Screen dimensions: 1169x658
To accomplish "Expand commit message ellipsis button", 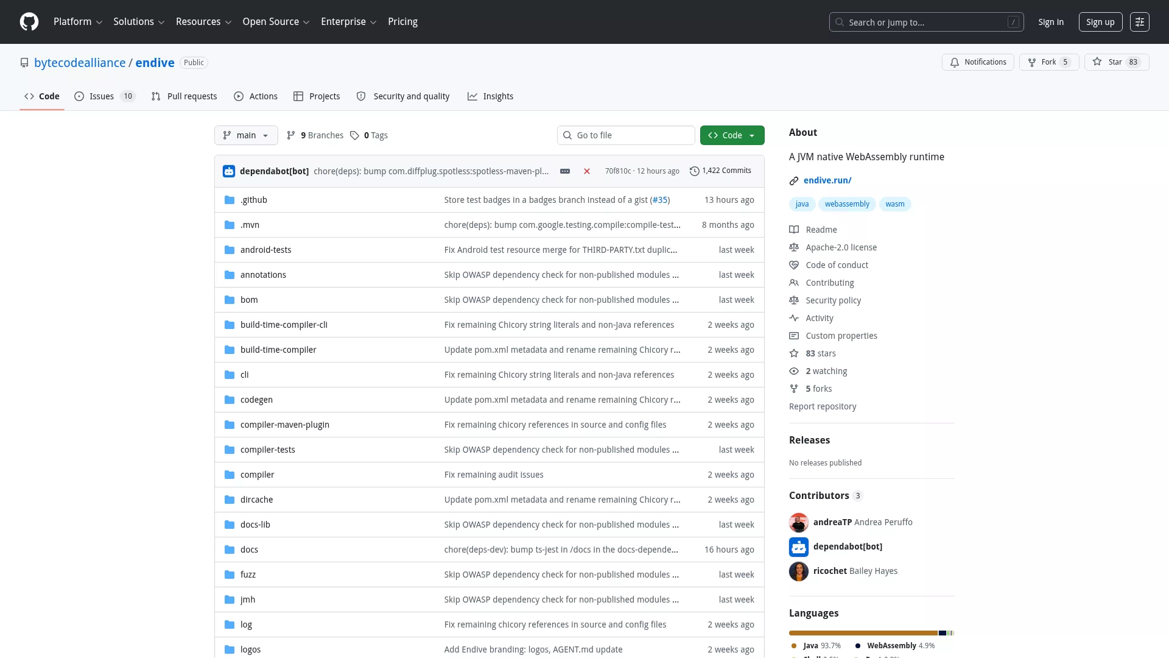I will tap(565, 171).
